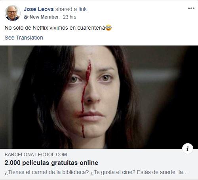Click the waving hand New Member badge icon
This screenshot has width=198, height=180.
coord(26,17)
